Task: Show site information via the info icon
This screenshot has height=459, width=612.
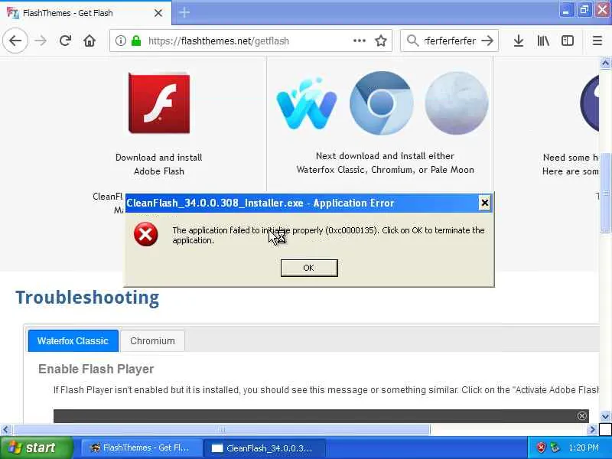Action: [x=121, y=41]
